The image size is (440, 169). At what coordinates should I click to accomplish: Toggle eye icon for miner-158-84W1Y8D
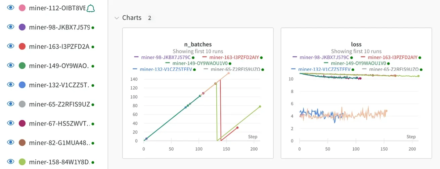click(x=11, y=162)
